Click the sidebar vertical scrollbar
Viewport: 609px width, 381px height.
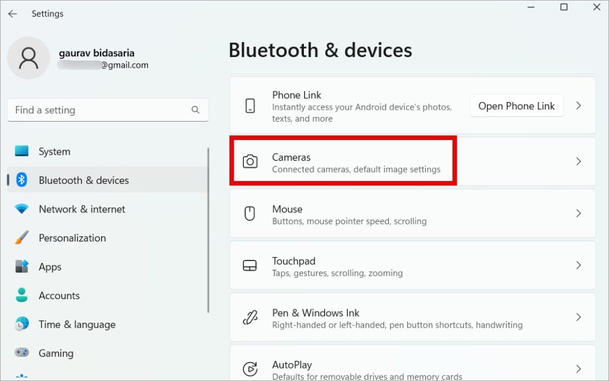tap(208, 230)
